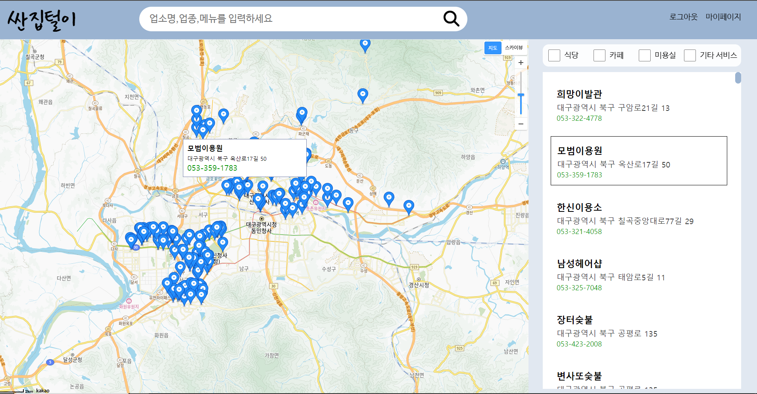
Task: Click the map zoom level slider handle
Action: click(x=521, y=95)
